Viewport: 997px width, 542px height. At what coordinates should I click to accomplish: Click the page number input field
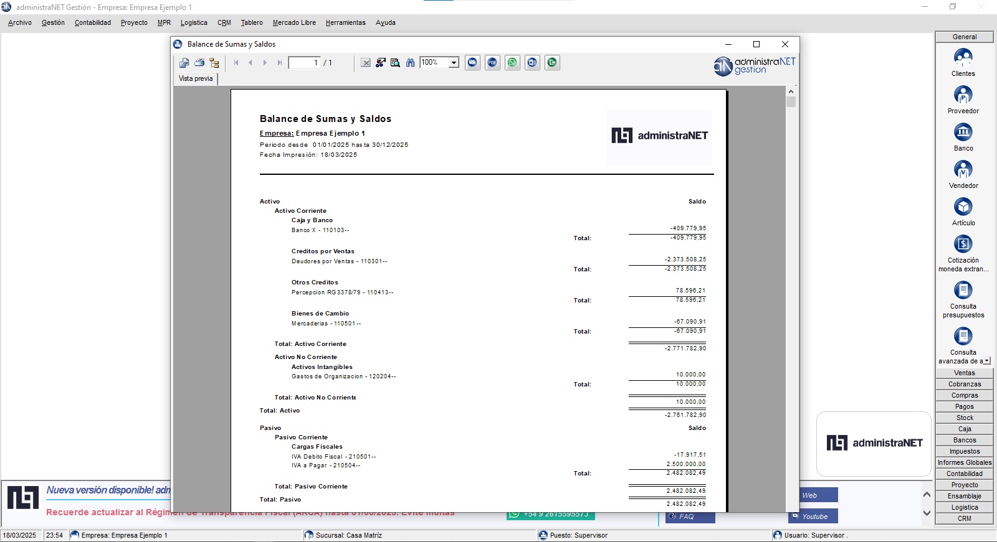(x=304, y=62)
